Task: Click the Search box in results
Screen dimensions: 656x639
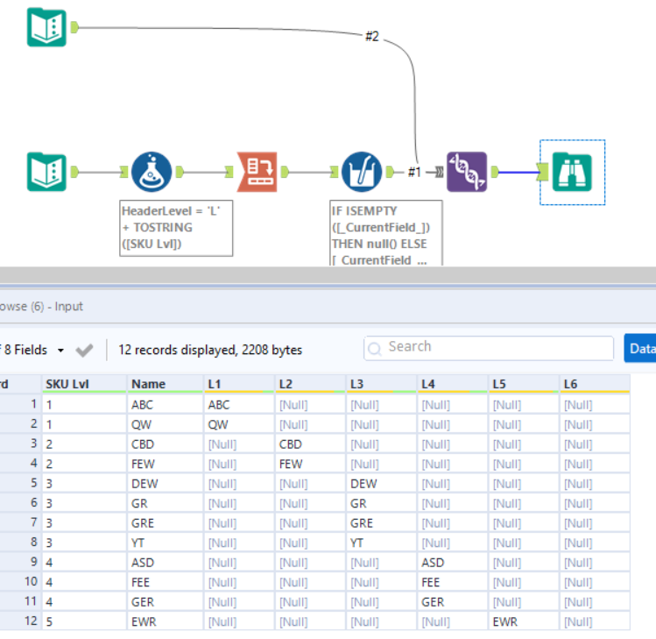Action: click(489, 347)
